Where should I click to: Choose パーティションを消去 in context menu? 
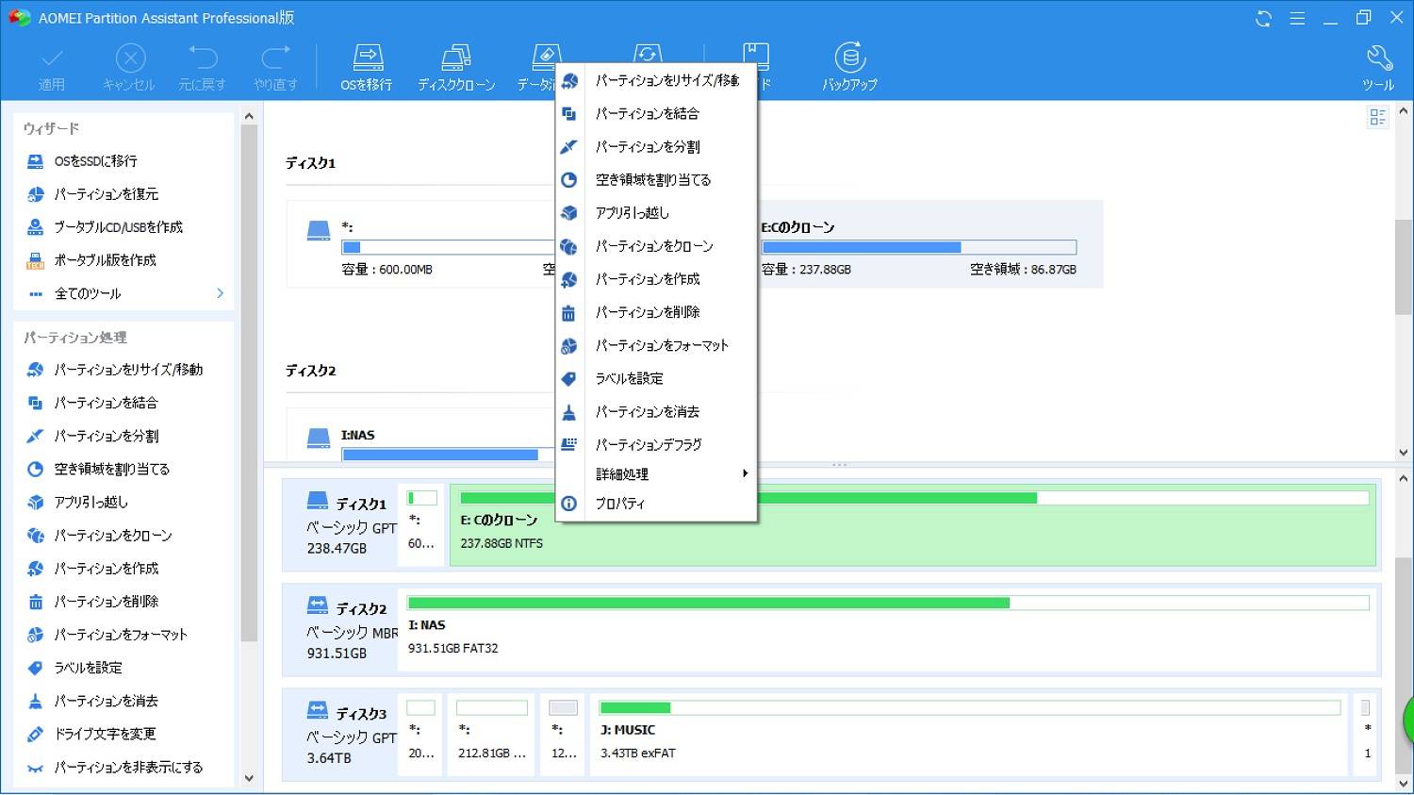click(x=656, y=412)
